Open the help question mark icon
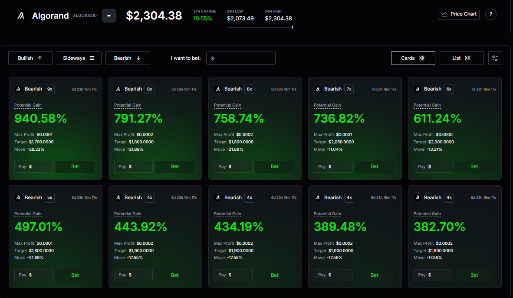The height and width of the screenshot is (298, 513). (x=491, y=14)
